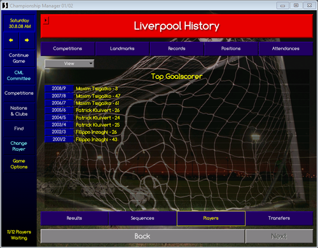Open the Landmarks tab
This screenshot has width=318, height=248.
122,48
